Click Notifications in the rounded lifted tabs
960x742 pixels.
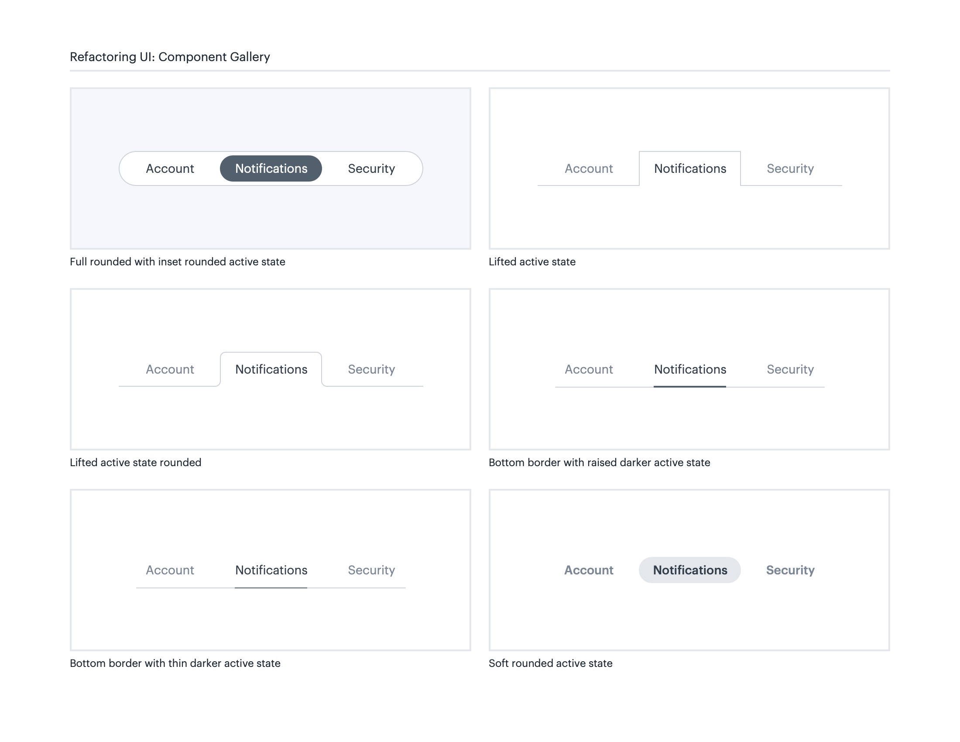click(271, 369)
